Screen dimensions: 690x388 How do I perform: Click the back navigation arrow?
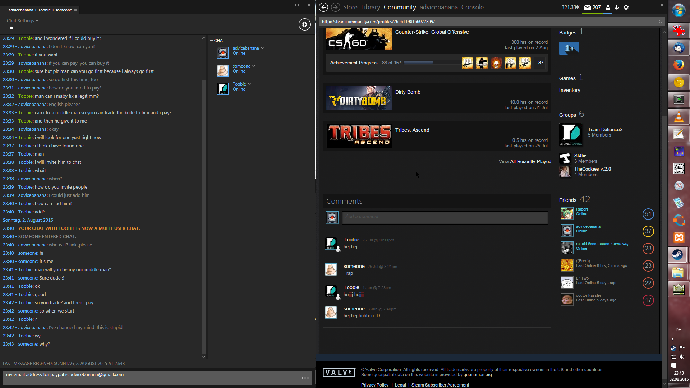click(323, 7)
